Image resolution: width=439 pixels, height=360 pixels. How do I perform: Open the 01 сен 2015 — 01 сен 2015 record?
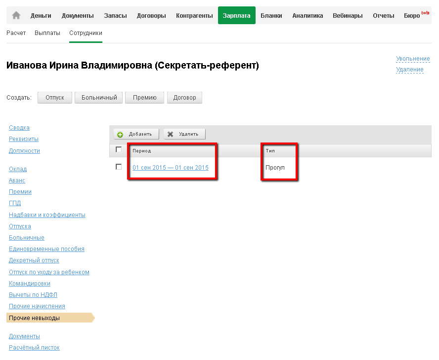click(x=171, y=168)
